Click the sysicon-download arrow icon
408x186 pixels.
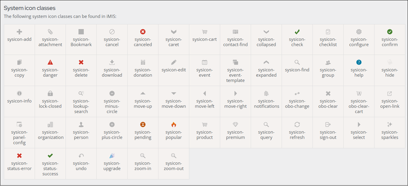[112, 63]
